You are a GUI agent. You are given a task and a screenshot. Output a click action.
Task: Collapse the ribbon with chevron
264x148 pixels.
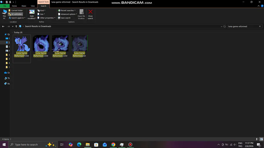click(259, 6)
